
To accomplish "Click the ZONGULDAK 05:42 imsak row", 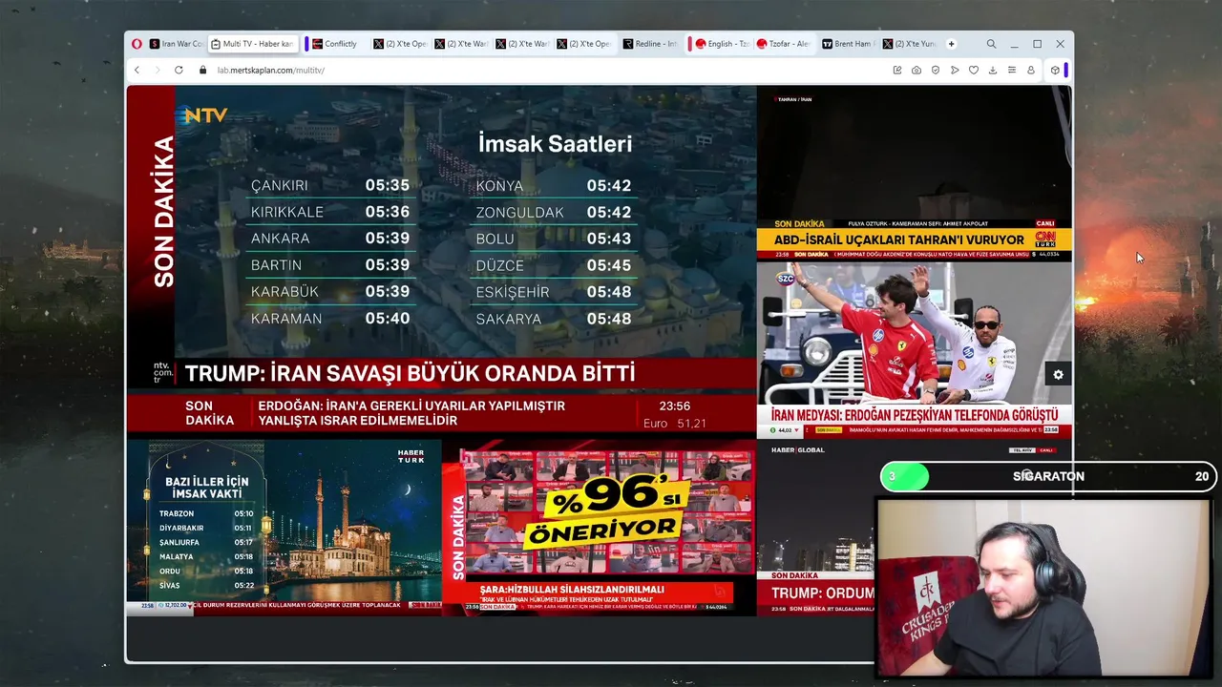I will point(554,213).
